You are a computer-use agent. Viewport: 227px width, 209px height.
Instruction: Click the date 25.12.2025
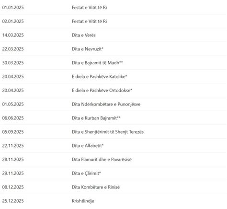[x=13, y=201]
